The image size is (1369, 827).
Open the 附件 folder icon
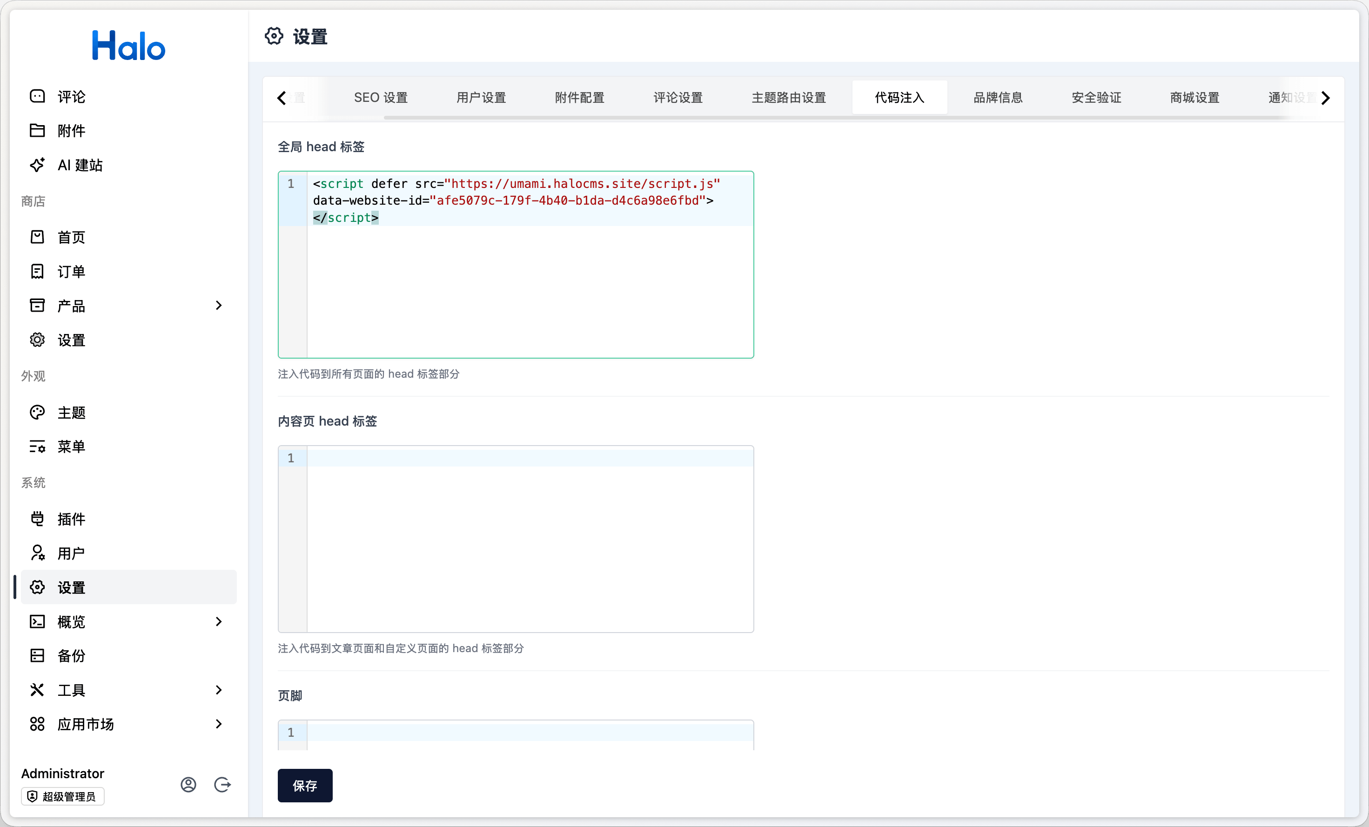point(37,131)
